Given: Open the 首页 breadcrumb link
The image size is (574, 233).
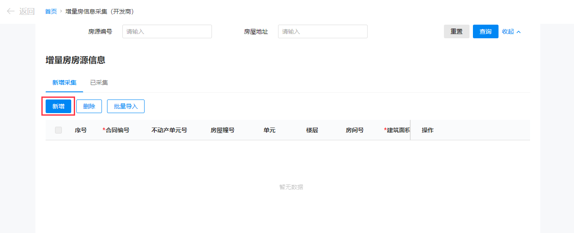Looking at the screenshot, I should (51, 11).
